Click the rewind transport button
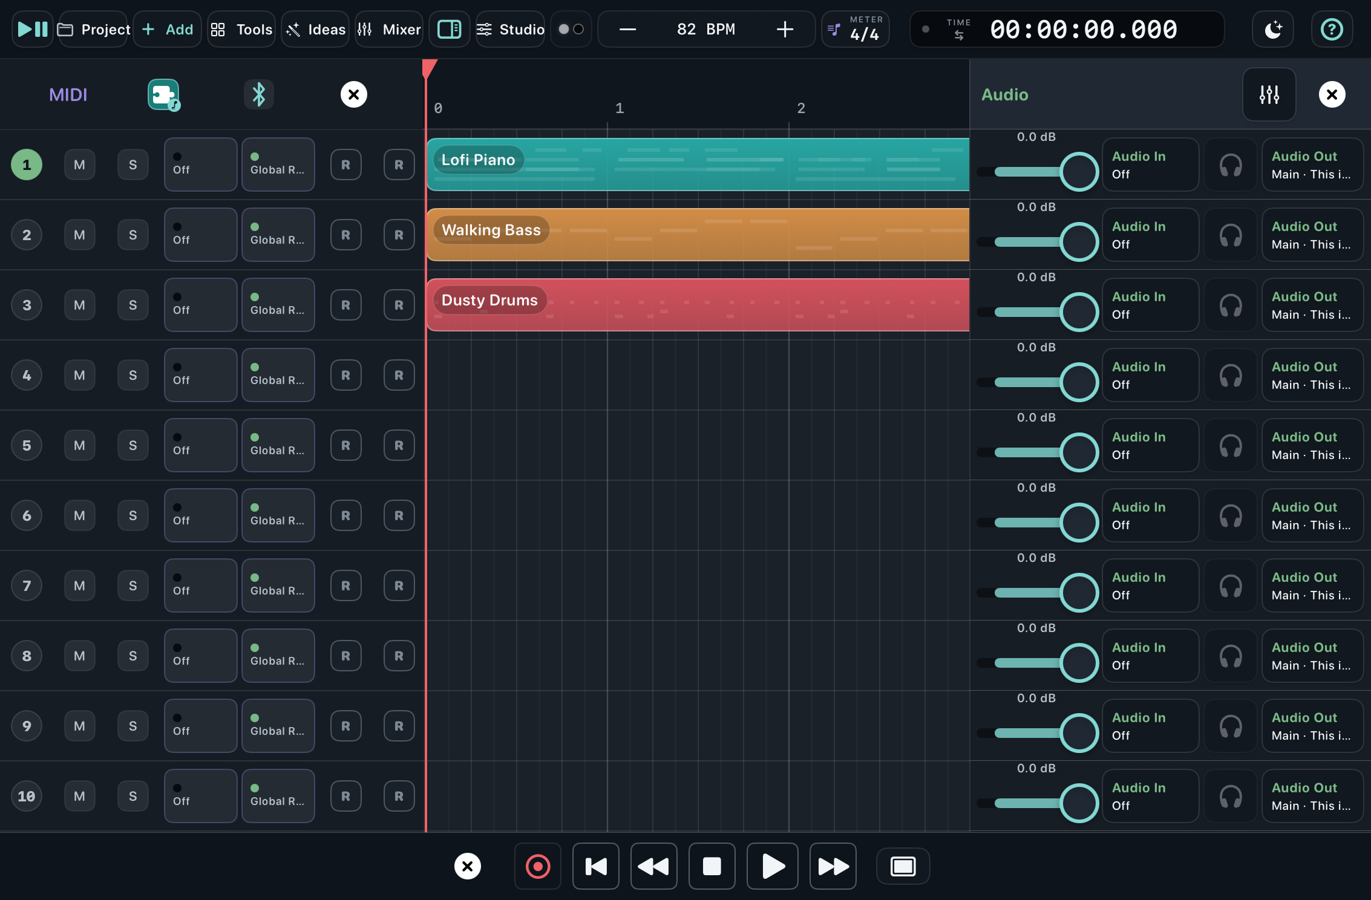The height and width of the screenshot is (900, 1371). pyautogui.click(x=654, y=866)
